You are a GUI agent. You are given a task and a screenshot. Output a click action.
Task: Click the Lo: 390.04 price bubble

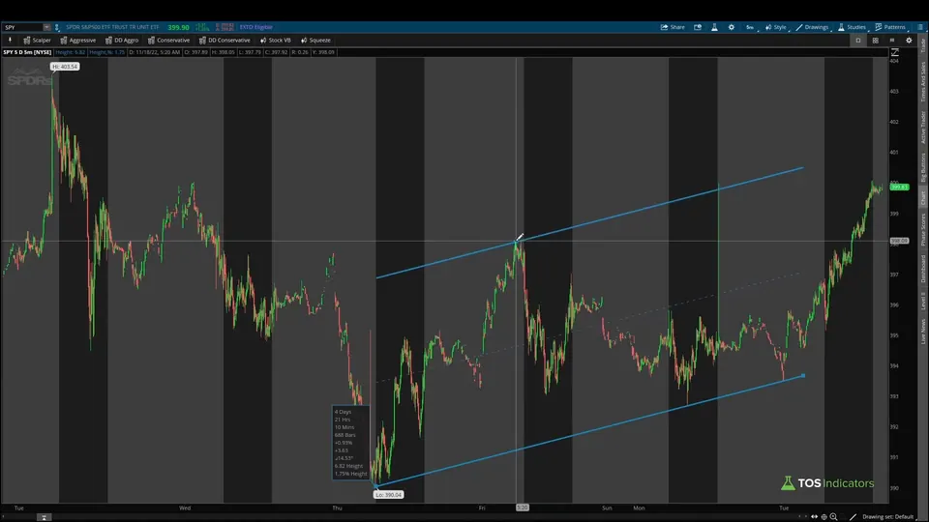389,495
